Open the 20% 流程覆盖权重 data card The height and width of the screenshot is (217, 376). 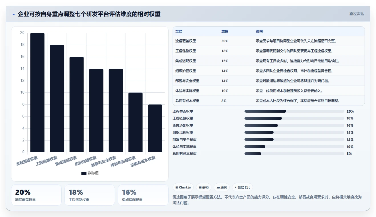[x=36, y=195]
